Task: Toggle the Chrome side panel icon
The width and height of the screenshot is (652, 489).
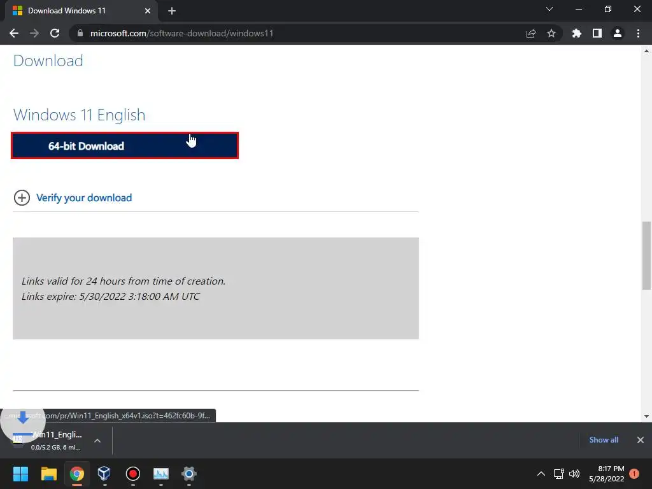Action: [x=597, y=33]
